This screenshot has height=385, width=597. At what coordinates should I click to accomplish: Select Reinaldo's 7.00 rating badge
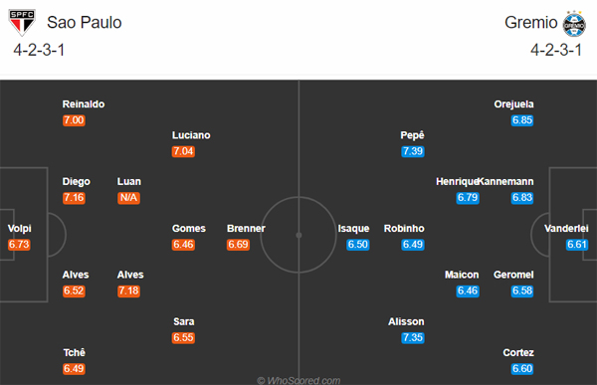tap(74, 120)
